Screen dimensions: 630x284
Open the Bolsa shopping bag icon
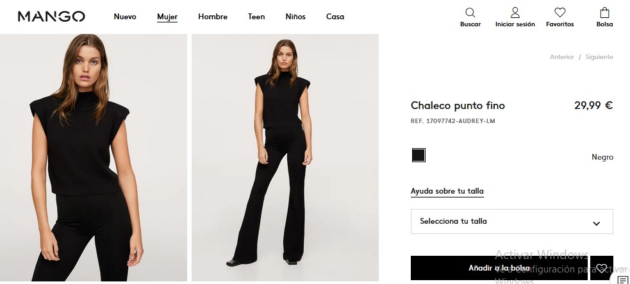[604, 13]
